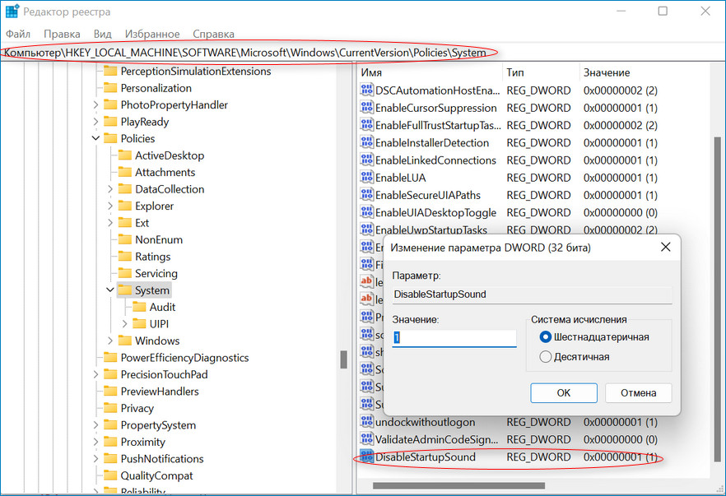Click the DWORD icon next to EnableLUA
Viewport: 726px width, 496px height.
(x=367, y=178)
